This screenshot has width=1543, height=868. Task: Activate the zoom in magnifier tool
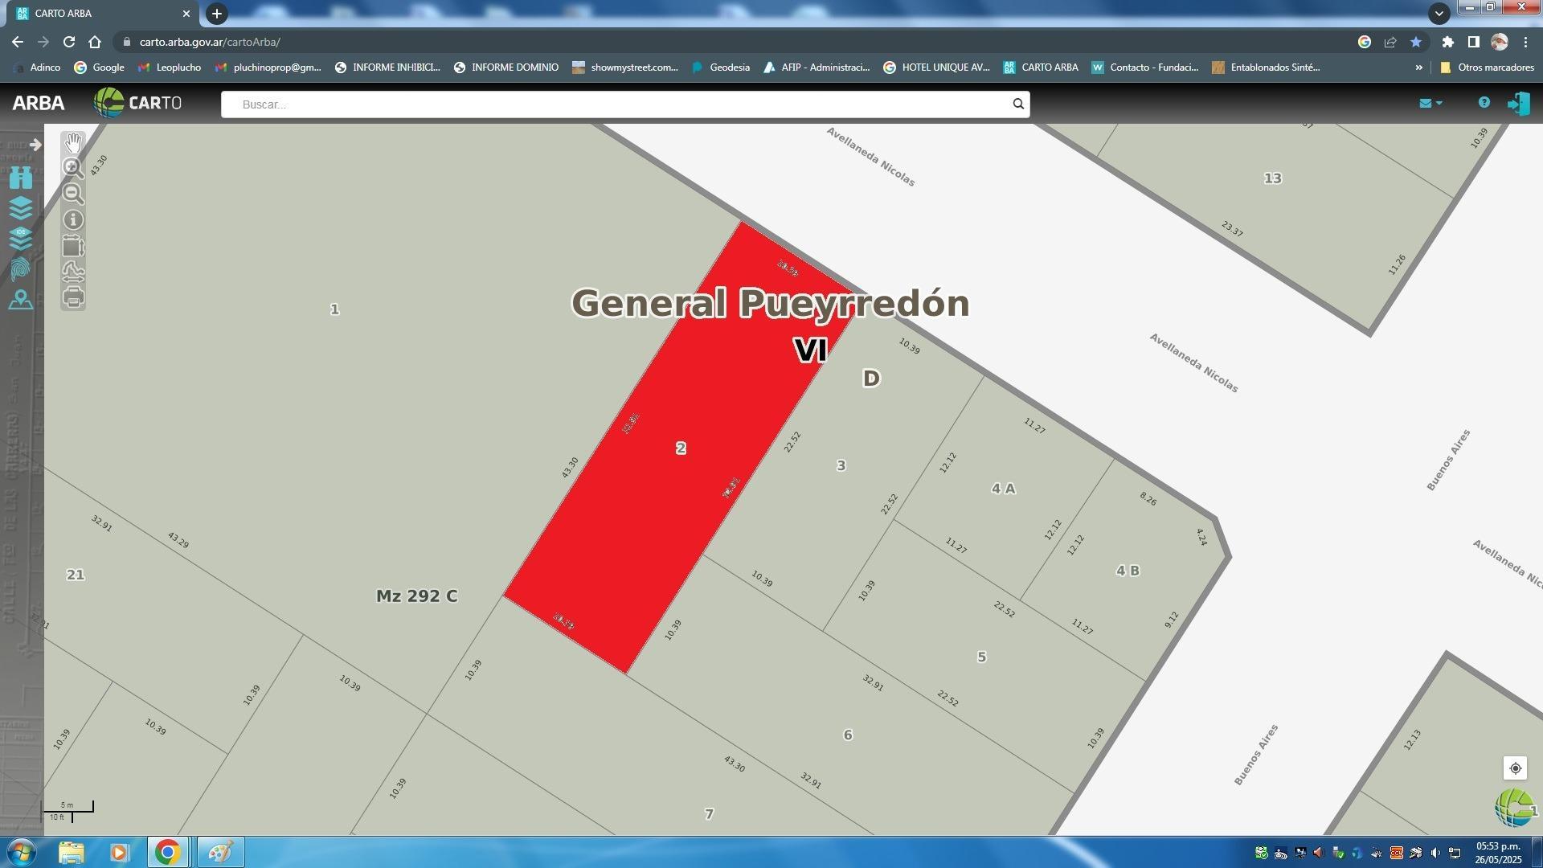[x=73, y=167]
